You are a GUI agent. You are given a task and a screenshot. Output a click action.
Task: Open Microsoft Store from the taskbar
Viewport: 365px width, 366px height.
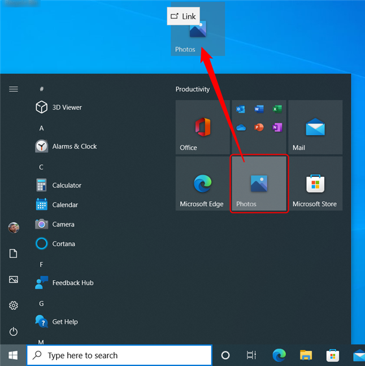pyautogui.click(x=333, y=355)
